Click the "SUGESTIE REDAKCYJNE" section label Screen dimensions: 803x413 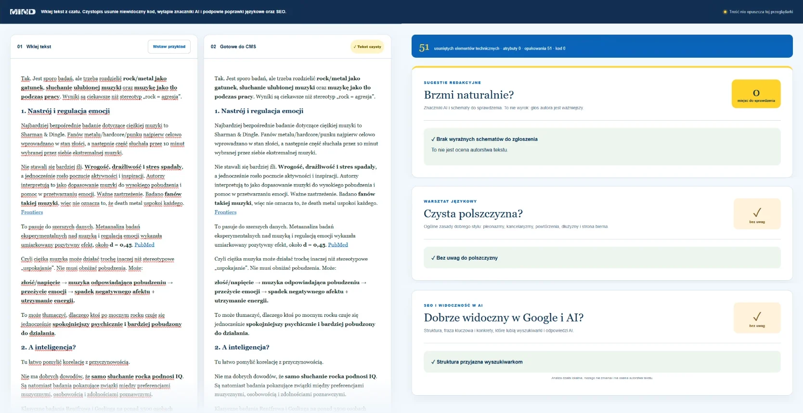[x=452, y=83]
